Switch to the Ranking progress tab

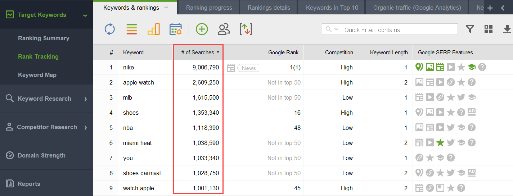click(x=209, y=8)
